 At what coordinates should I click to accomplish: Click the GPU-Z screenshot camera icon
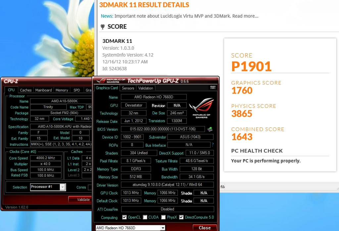pos(213,87)
